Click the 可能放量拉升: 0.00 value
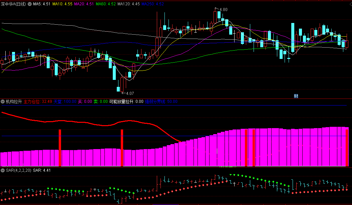The width and height of the screenshot is (352, 205). (x=126, y=102)
